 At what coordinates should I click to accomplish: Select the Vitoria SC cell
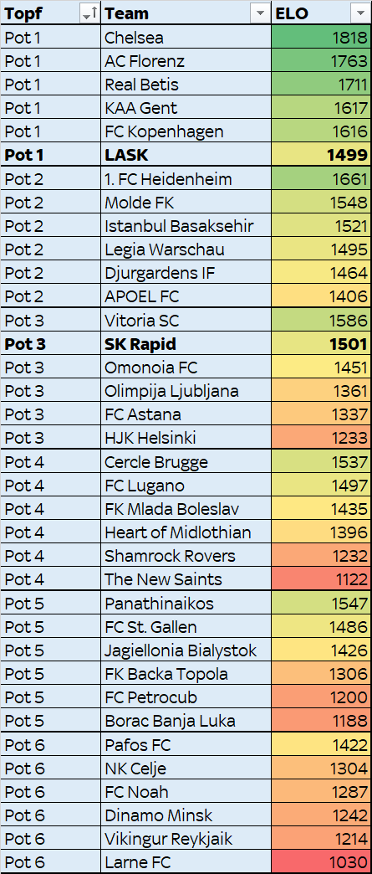tap(186, 321)
